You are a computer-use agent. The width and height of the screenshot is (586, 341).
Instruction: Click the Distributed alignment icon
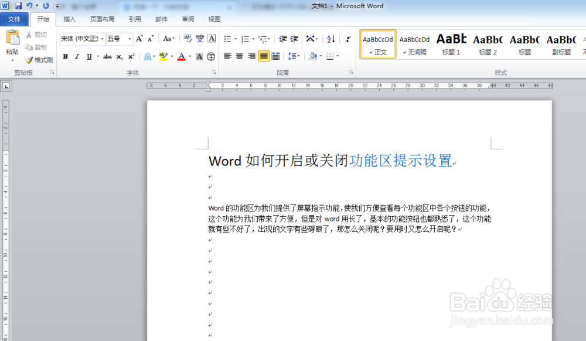pos(276,56)
